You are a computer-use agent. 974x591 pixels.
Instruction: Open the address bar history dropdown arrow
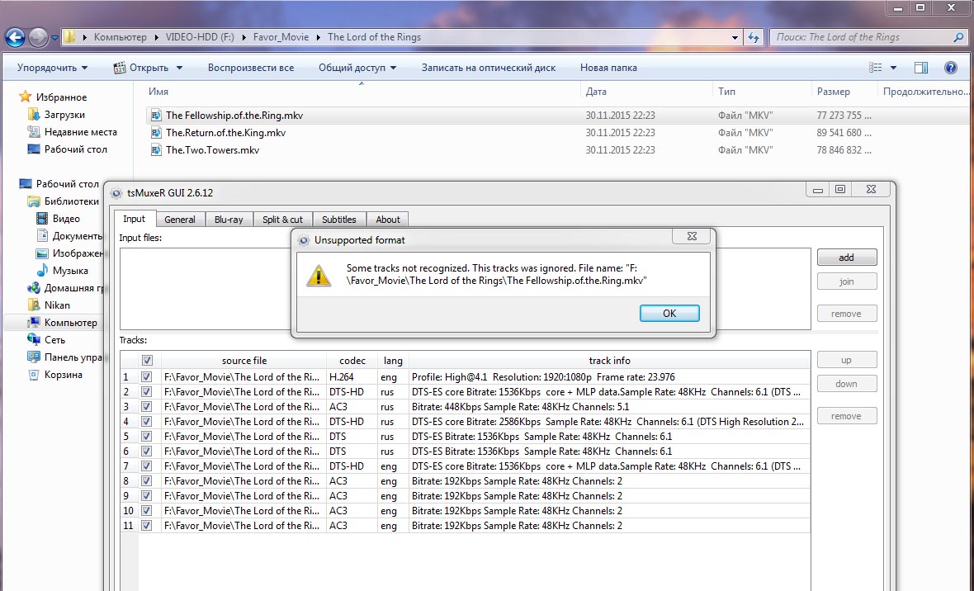[735, 37]
